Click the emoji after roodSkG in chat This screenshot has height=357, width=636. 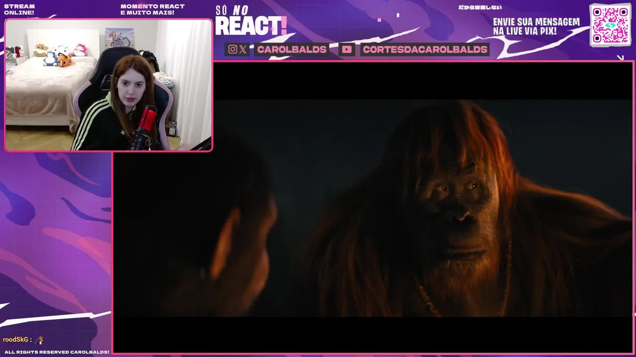40,340
